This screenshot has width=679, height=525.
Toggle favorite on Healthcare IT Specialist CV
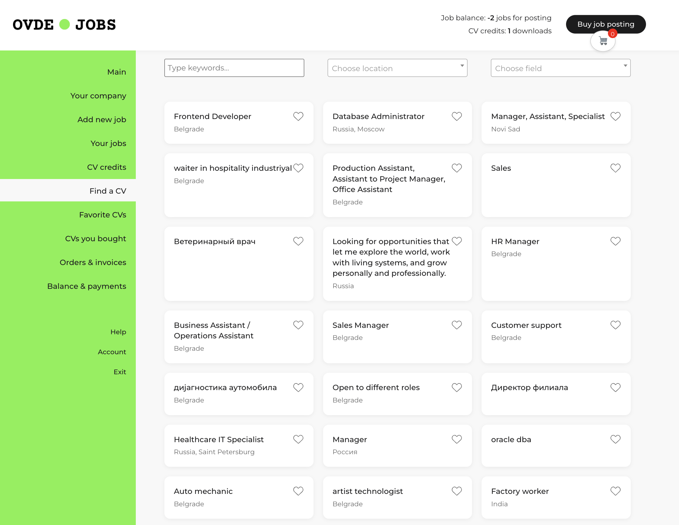tap(298, 440)
